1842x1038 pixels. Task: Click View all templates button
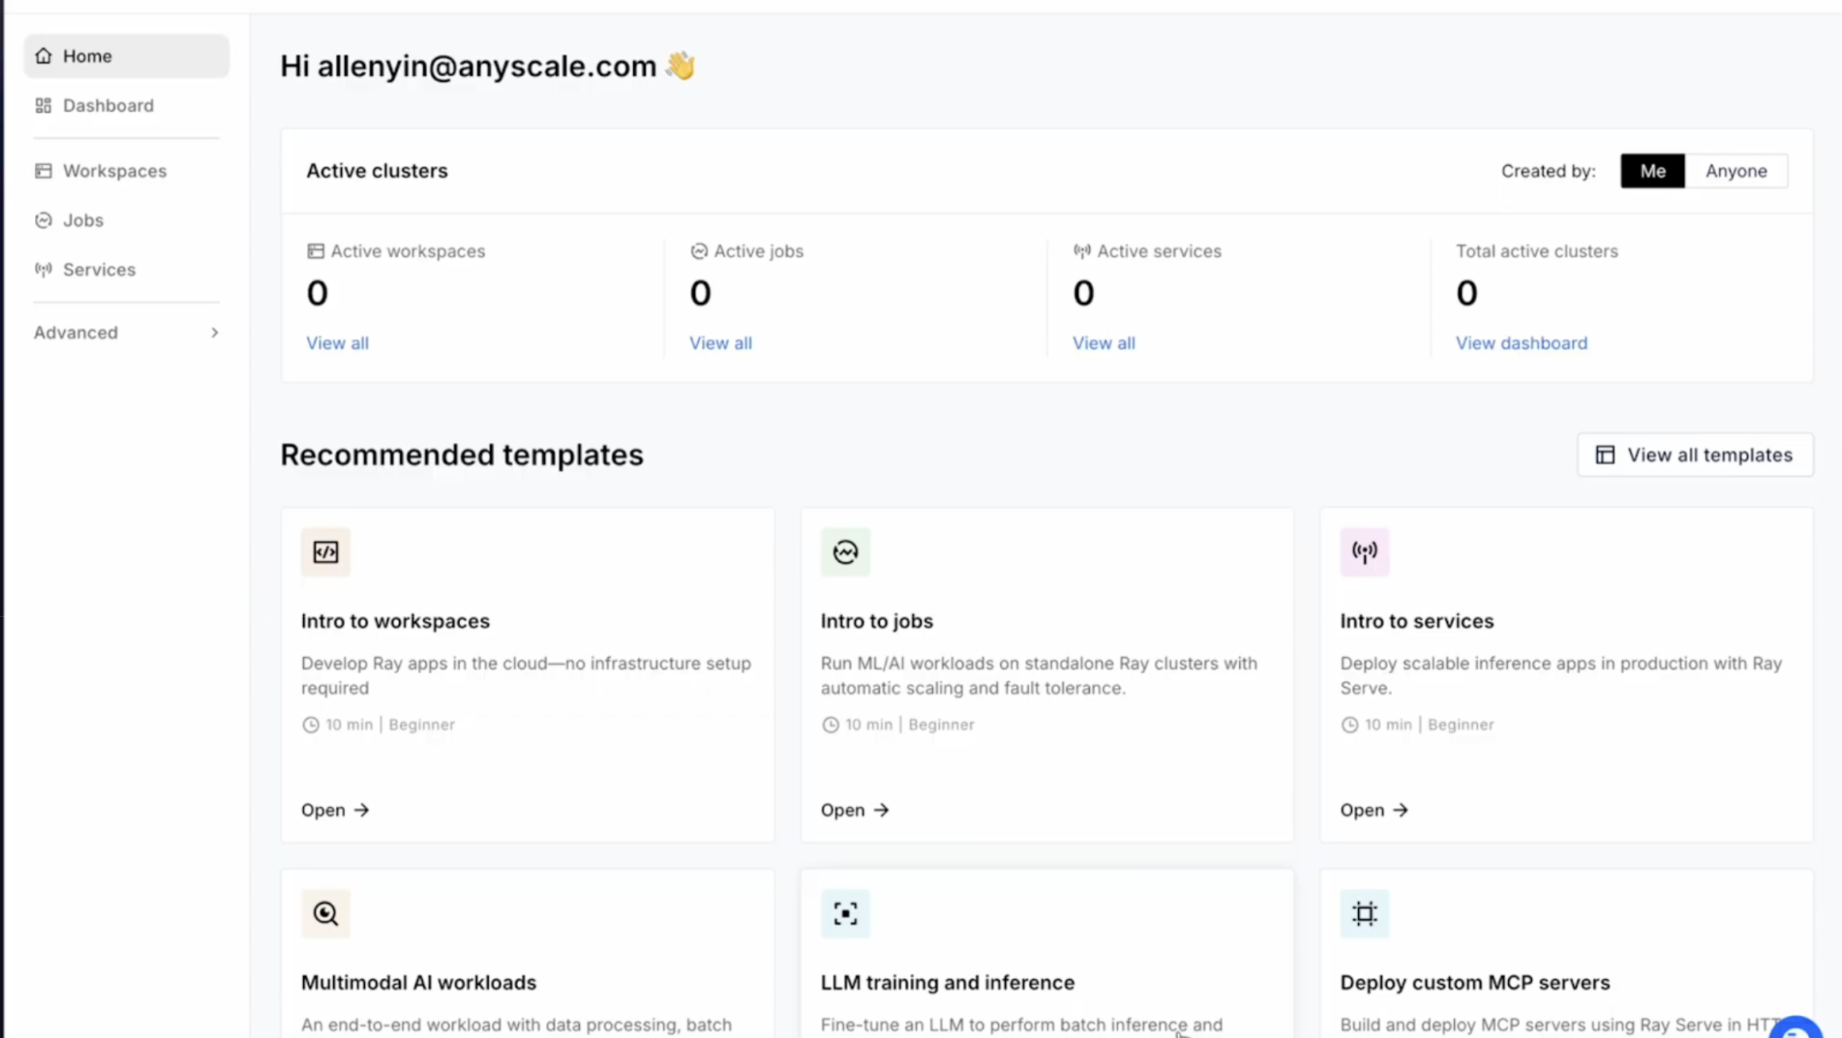[x=1695, y=455]
